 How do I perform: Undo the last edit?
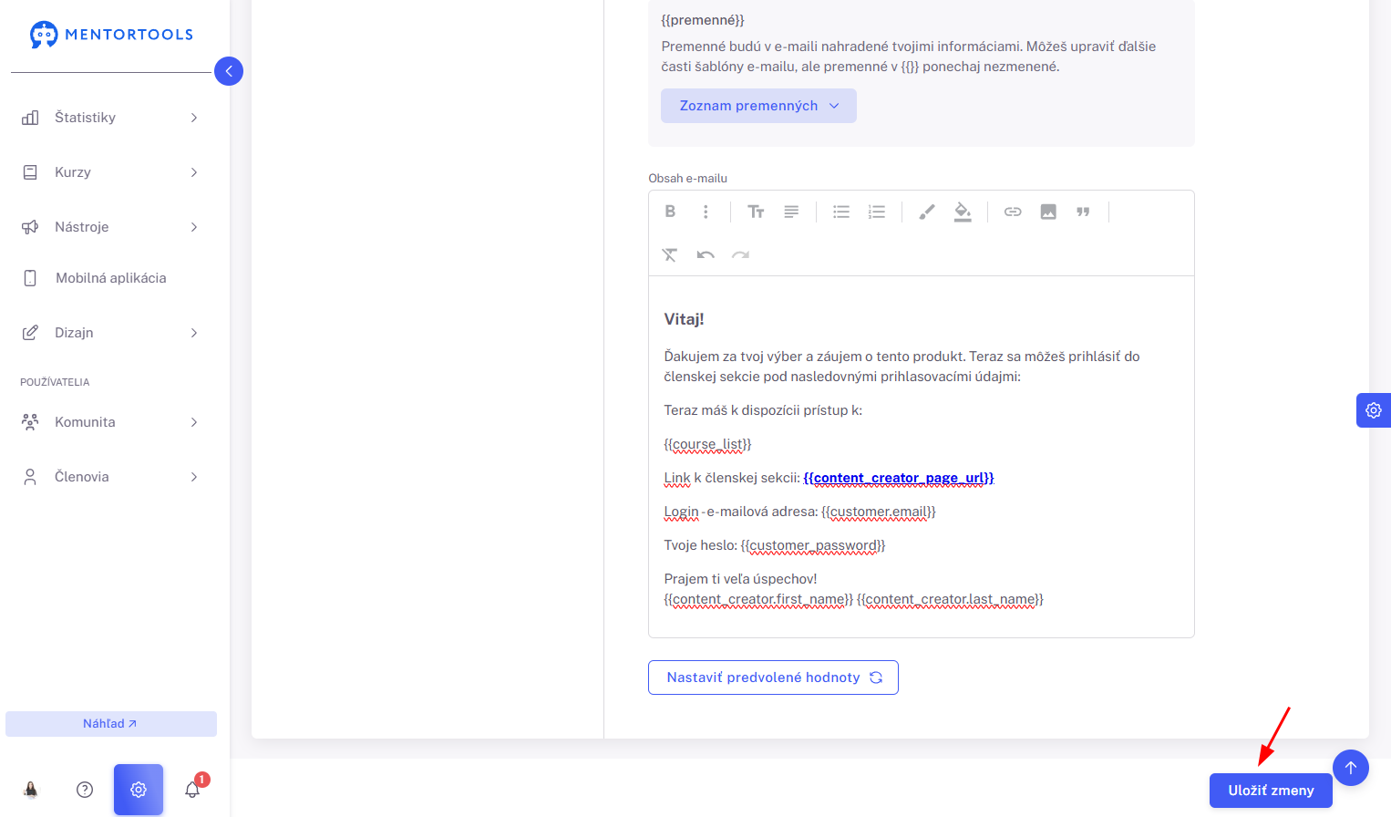pos(706,254)
